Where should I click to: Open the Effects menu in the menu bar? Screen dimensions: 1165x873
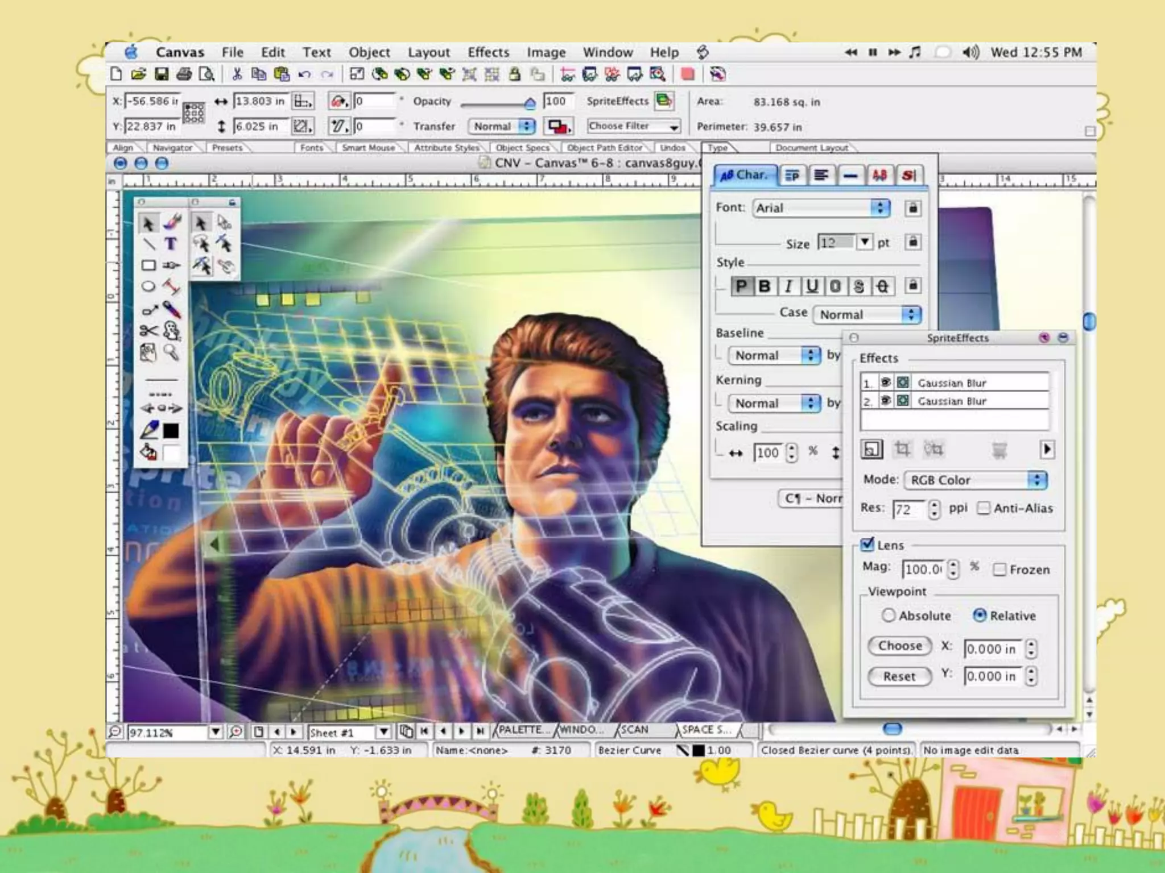[x=488, y=52]
